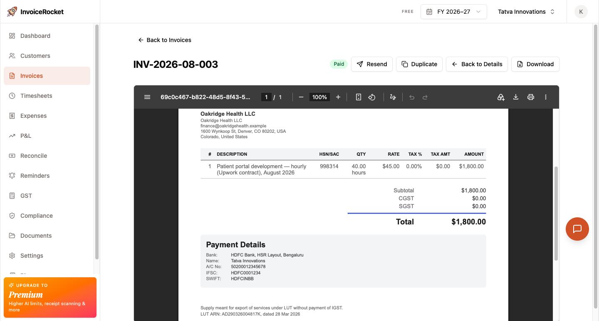
Task: Click the GST calculator icon
Action: 12,196
